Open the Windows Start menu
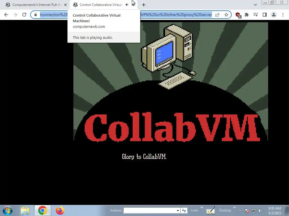 coord(8,210)
